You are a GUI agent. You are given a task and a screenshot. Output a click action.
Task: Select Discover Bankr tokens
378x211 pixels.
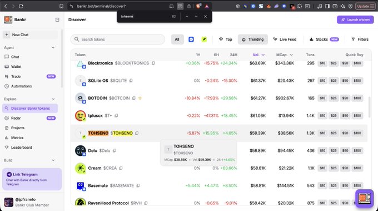pyautogui.click(x=30, y=109)
